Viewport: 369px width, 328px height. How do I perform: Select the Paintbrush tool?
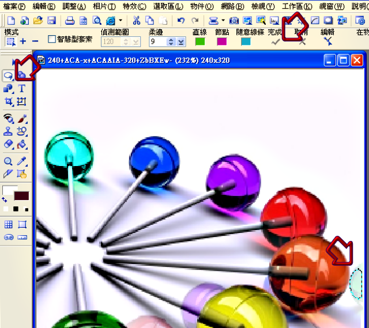(x=22, y=118)
